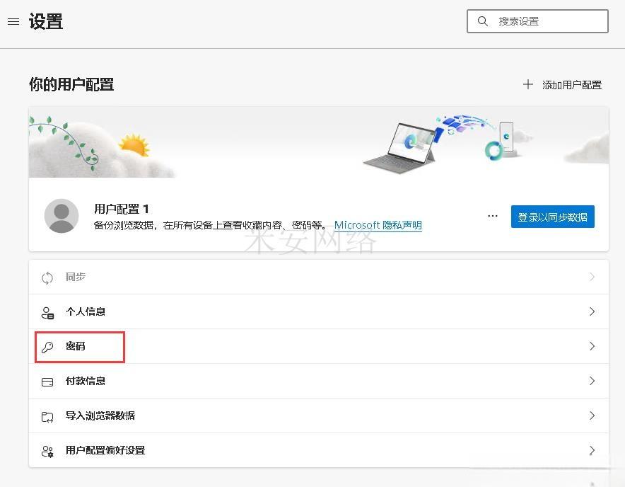
Task: Open the 用户配置偏好设置 menu item
Action: tap(105, 450)
